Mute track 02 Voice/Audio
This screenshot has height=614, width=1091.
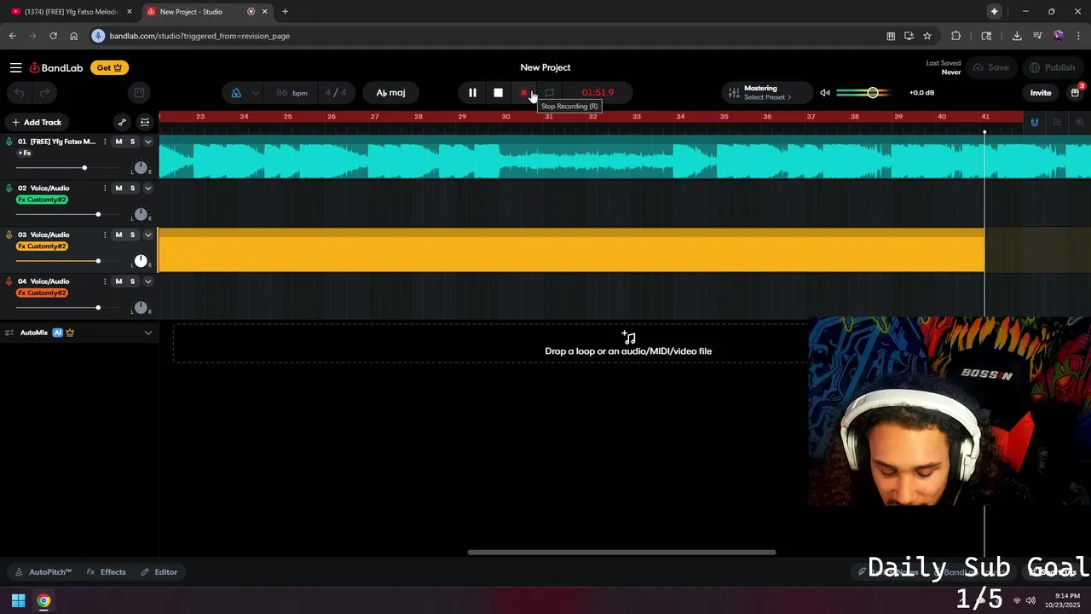pos(118,188)
